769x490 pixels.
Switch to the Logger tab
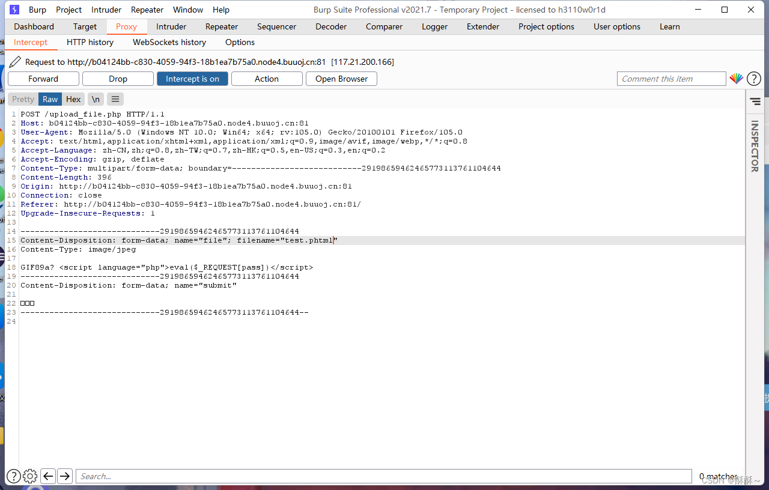pos(434,26)
